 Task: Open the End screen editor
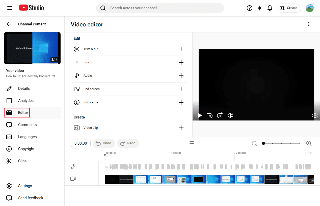[x=91, y=89]
